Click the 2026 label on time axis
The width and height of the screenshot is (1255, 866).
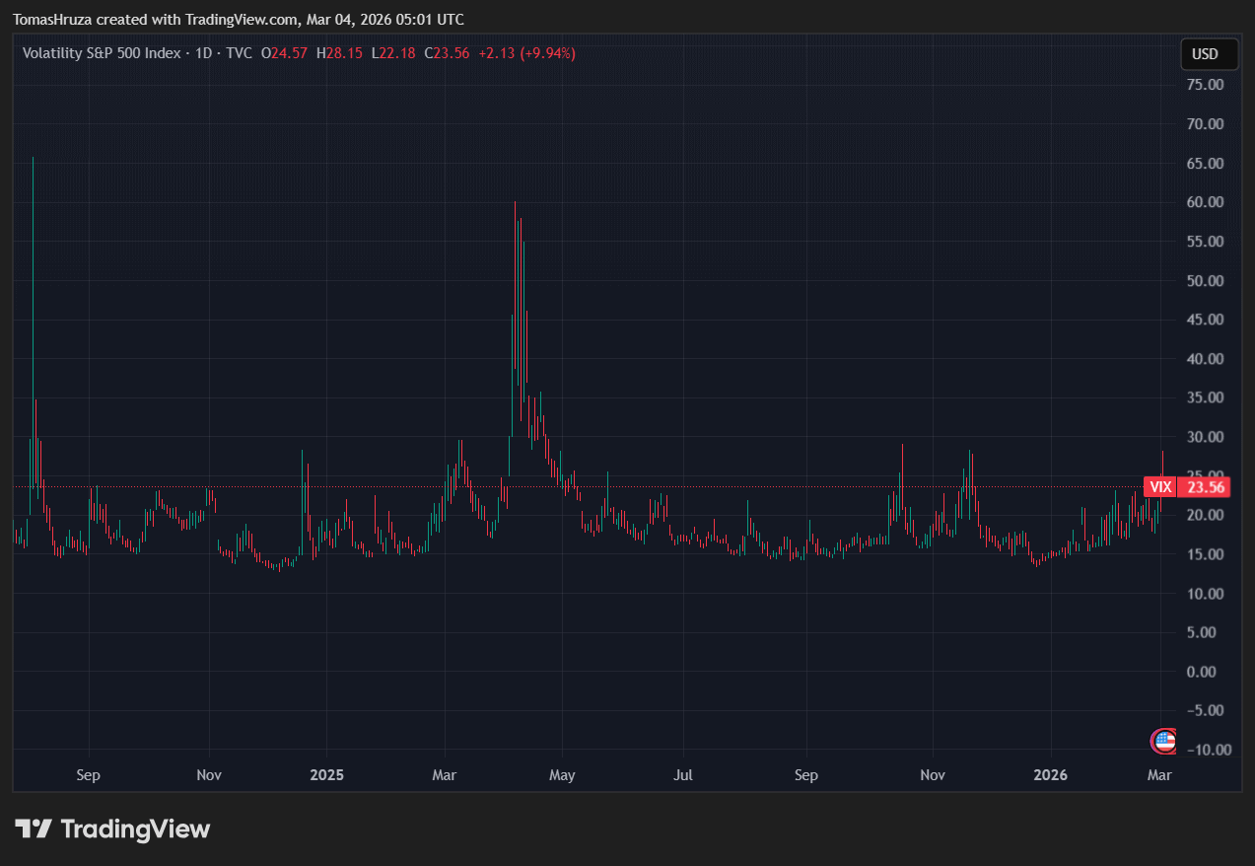1050,775
